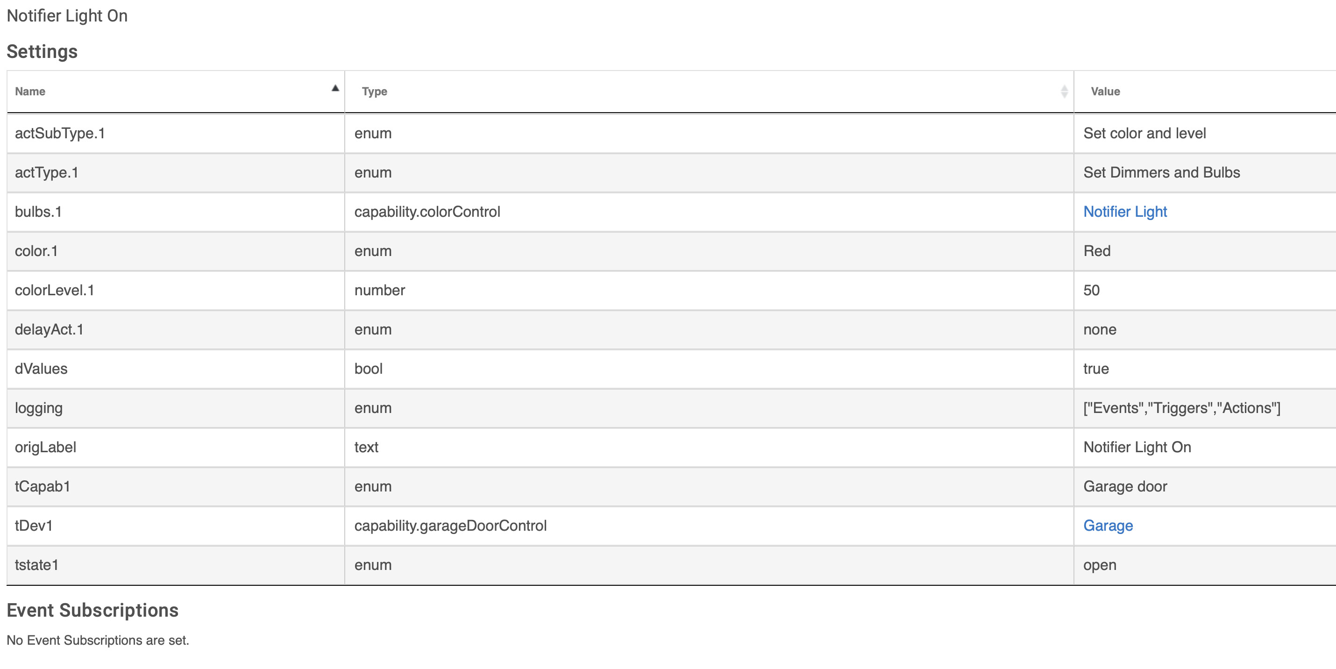This screenshot has height=669, width=1336.
Task: Select the dValues name cell
Action: pyautogui.click(x=175, y=369)
